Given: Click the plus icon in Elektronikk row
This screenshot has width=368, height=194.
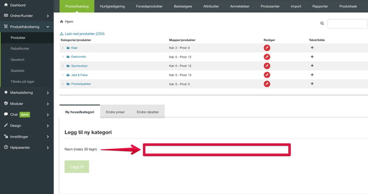Looking at the screenshot, I should (312, 57).
